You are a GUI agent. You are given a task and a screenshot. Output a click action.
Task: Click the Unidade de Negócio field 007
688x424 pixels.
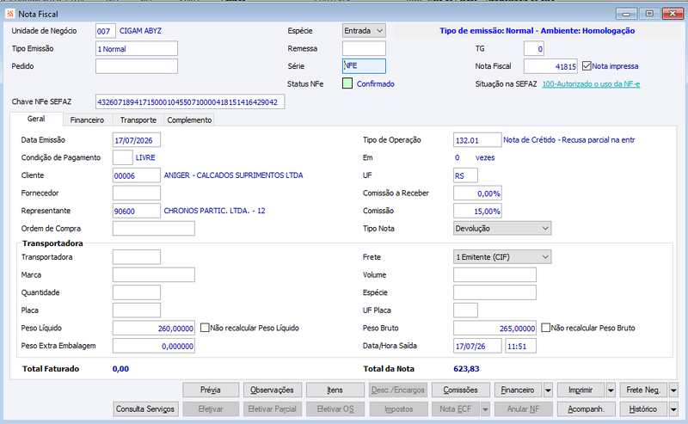pyautogui.click(x=105, y=31)
